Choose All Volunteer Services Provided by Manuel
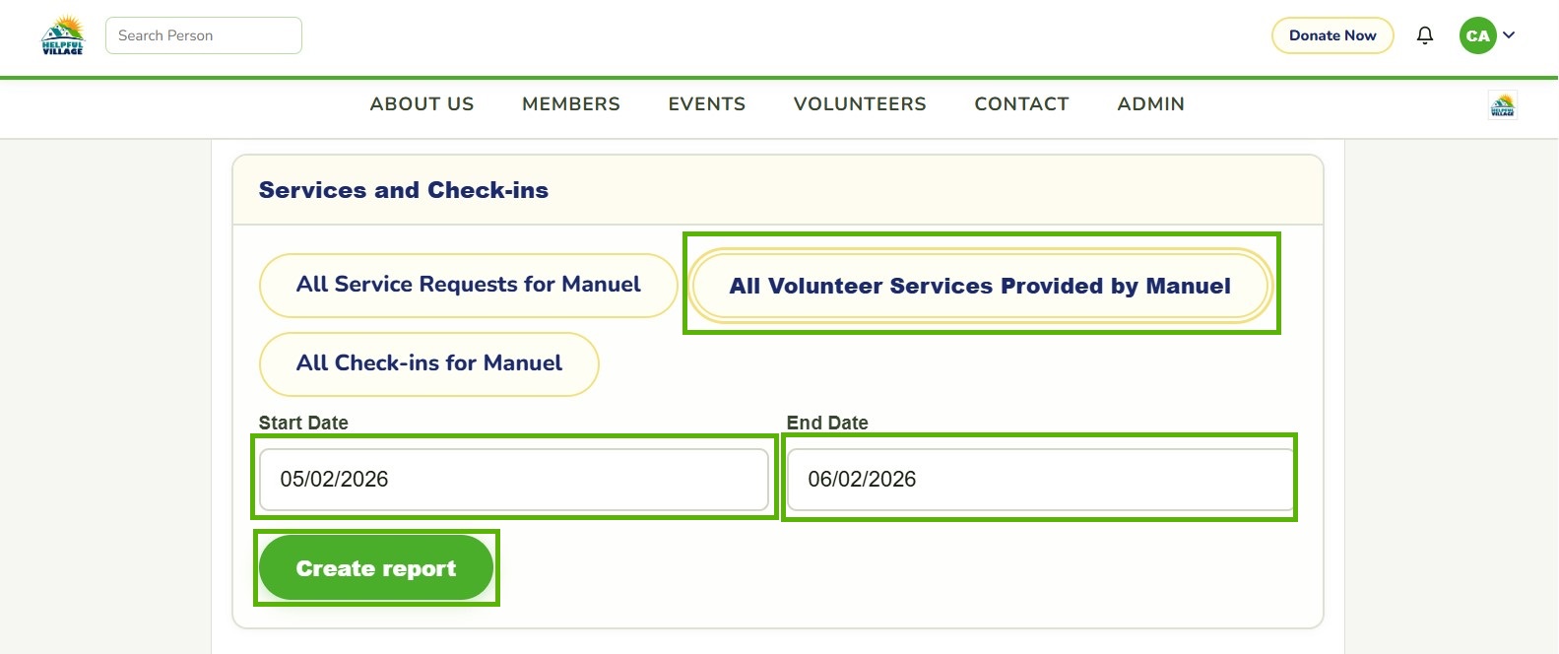Image resolution: width=1559 pixels, height=654 pixels. 980,286
